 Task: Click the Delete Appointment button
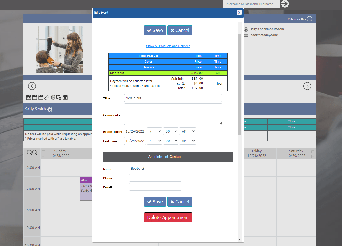[168, 217]
